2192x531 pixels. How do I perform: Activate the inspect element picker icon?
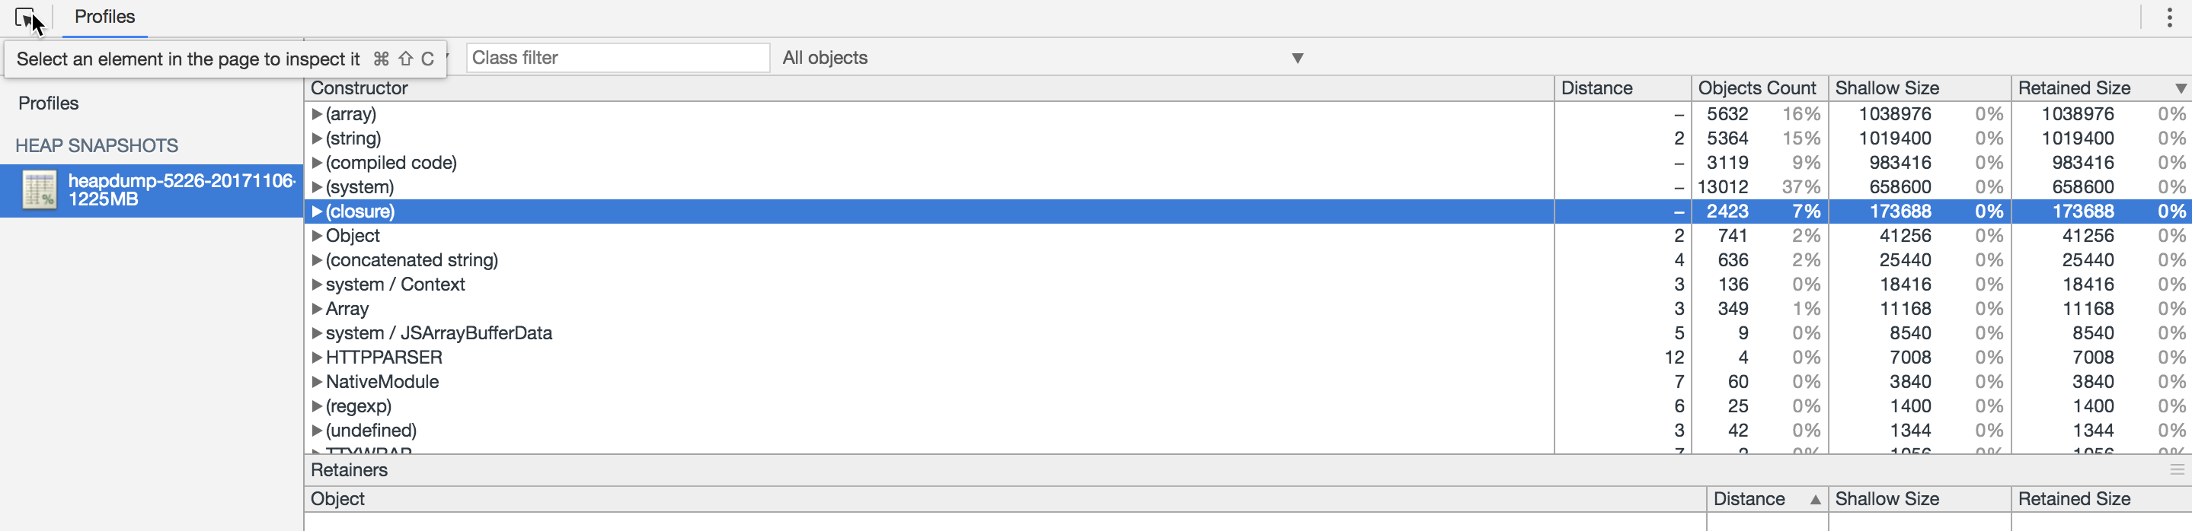[x=26, y=17]
